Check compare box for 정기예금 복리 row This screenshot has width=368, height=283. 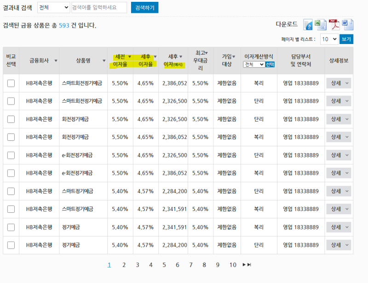pyautogui.click(x=11, y=228)
